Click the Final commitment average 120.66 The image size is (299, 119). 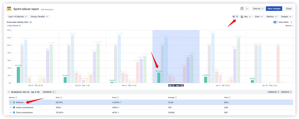[171, 112]
